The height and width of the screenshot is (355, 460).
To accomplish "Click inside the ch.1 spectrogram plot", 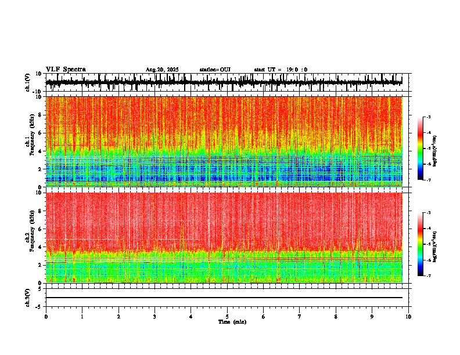I will pos(224,142).
